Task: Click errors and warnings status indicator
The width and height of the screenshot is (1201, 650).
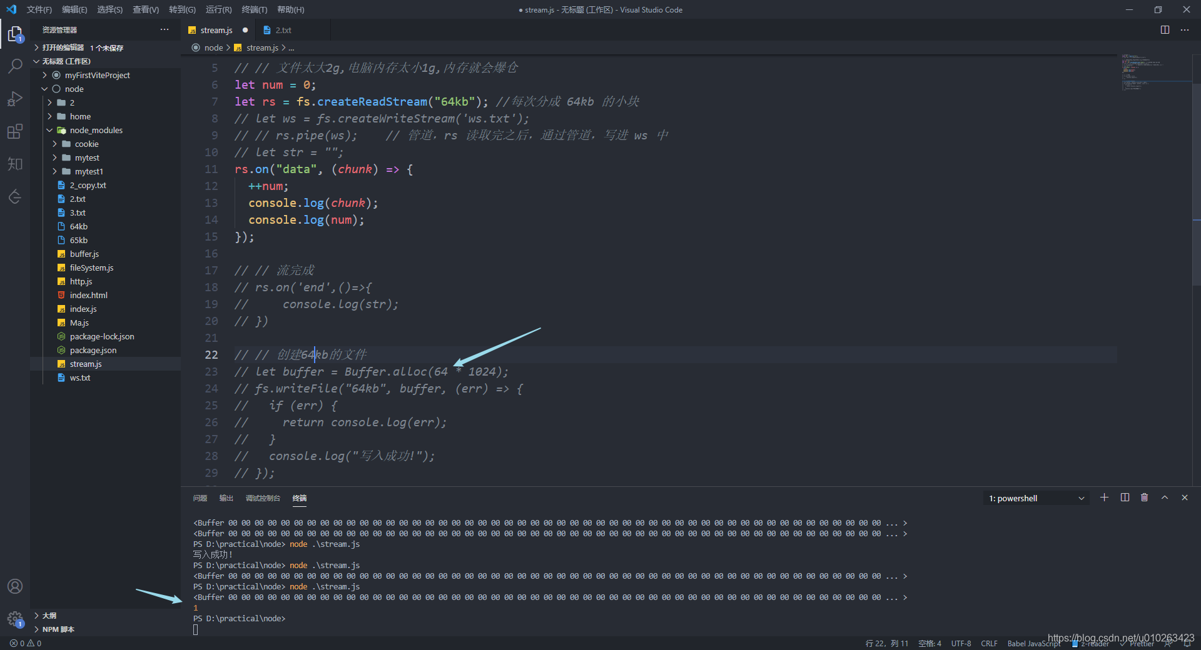Action: [26, 643]
